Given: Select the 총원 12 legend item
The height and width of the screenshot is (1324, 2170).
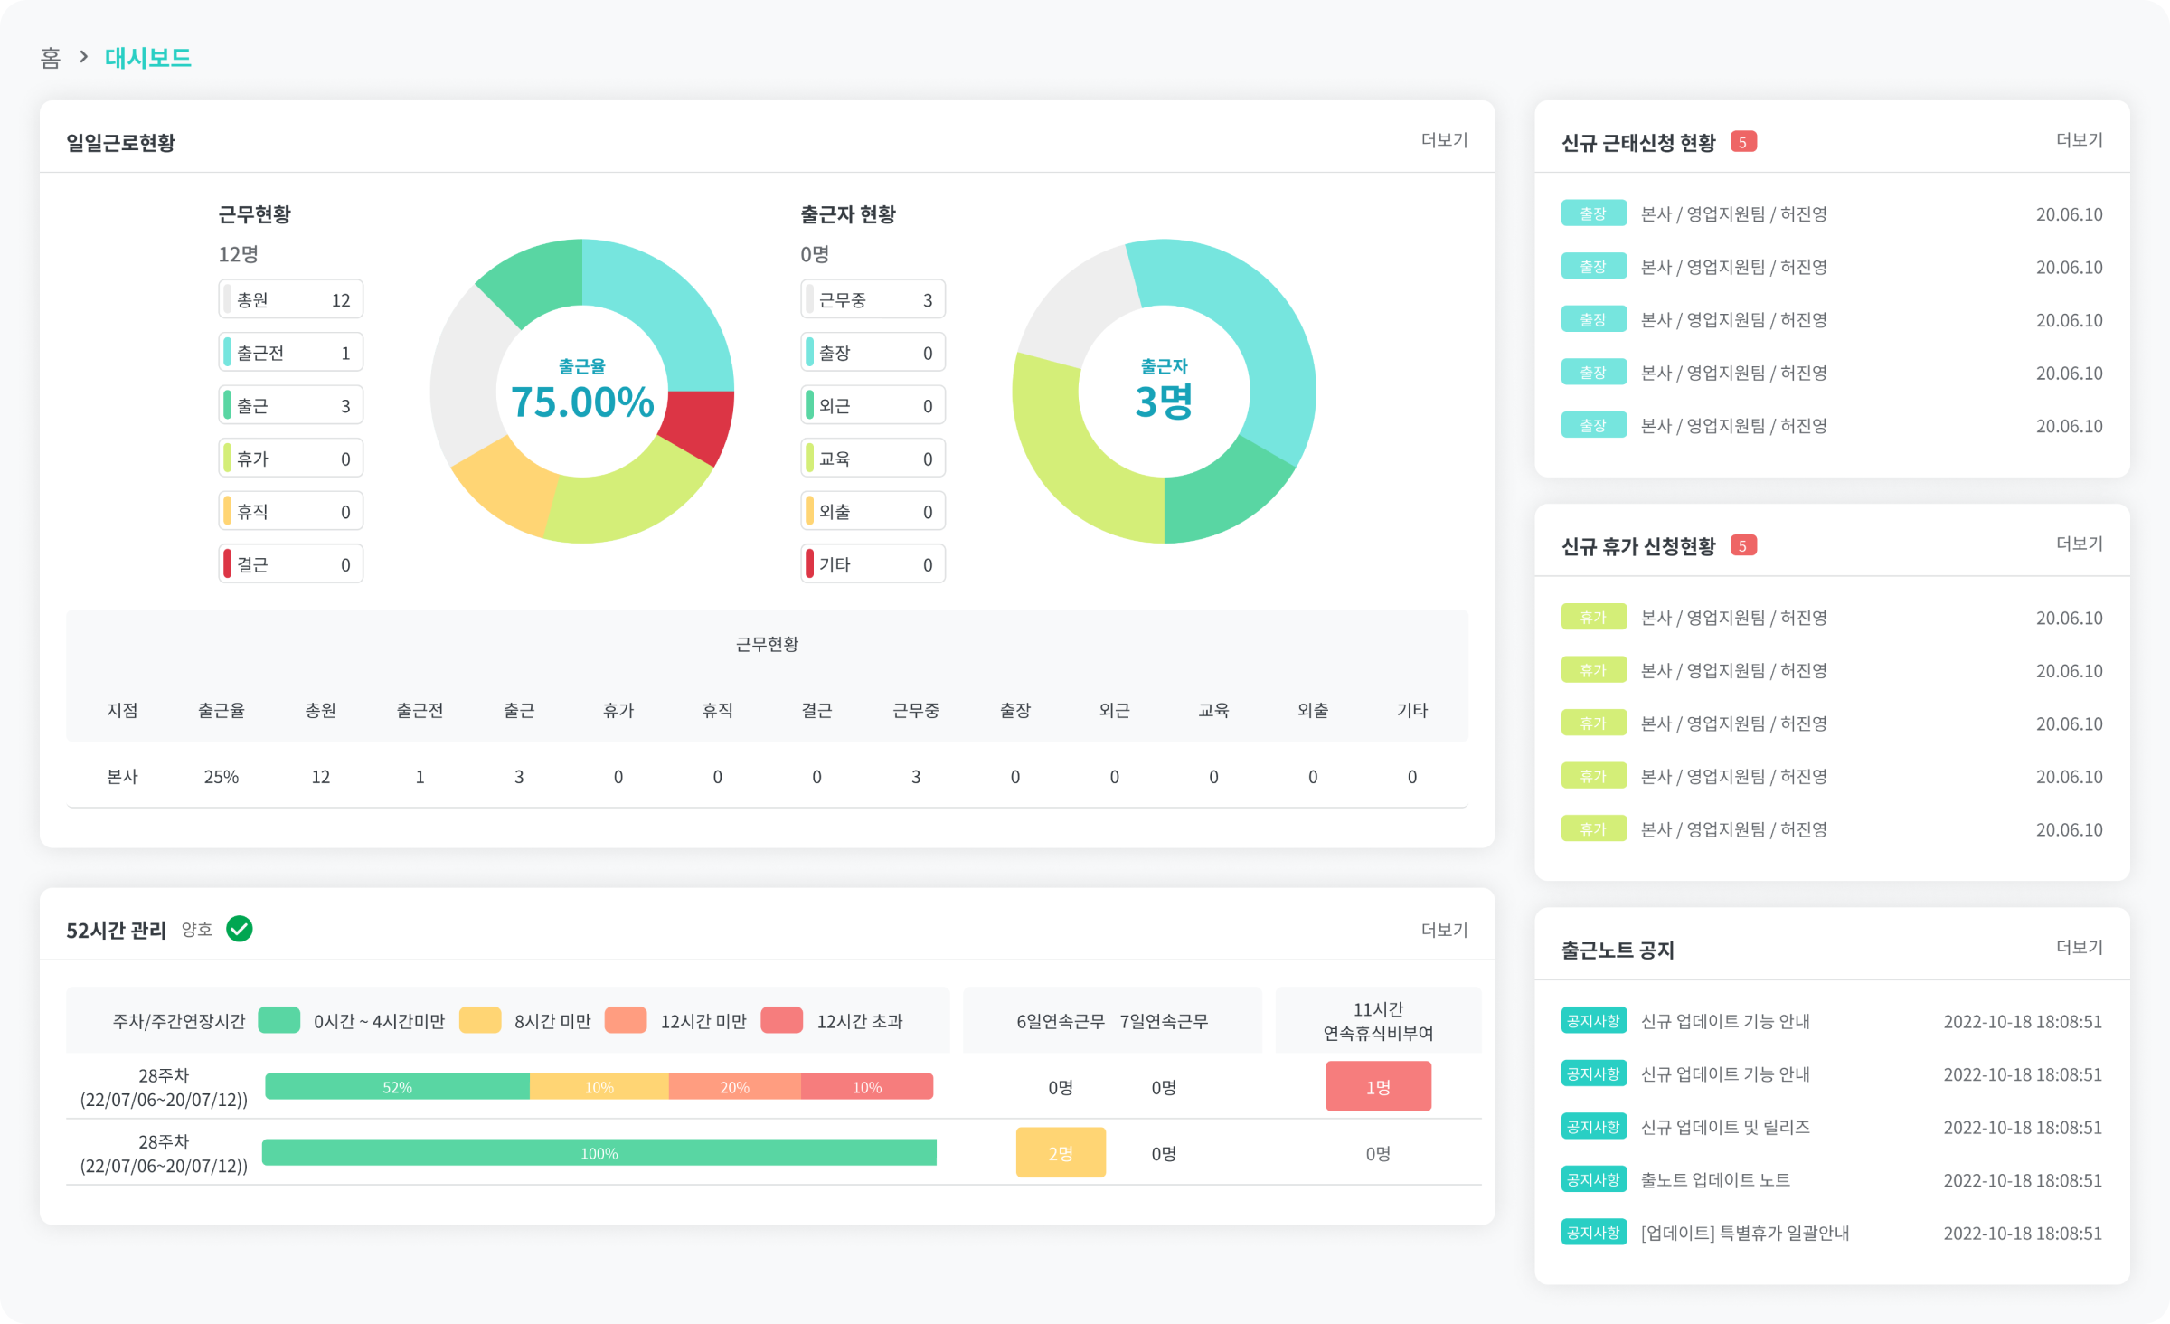Looking at the screenshot, I should [290, 299].
